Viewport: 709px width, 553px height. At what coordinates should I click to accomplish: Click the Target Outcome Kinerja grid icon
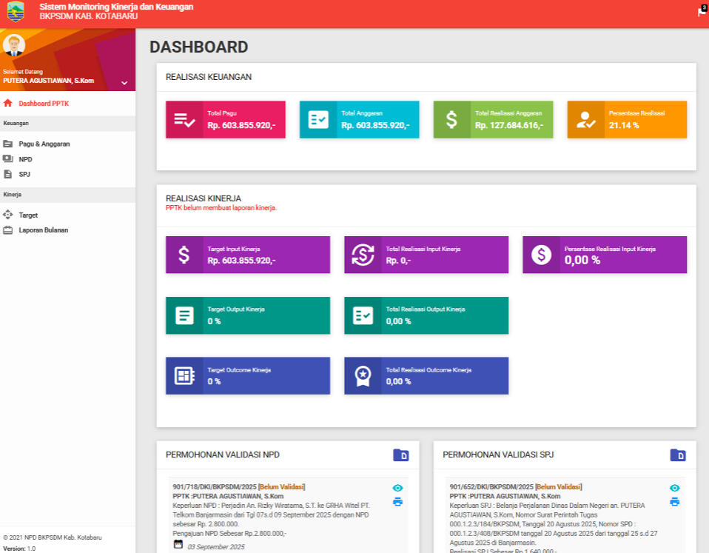(x=184, y=376)
